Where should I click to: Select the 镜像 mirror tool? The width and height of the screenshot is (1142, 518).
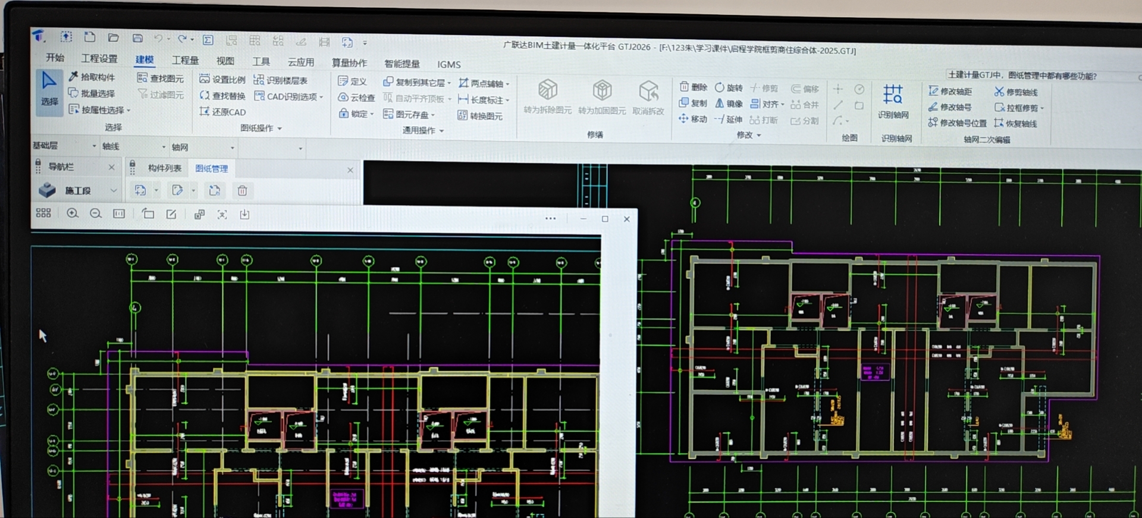729,103
